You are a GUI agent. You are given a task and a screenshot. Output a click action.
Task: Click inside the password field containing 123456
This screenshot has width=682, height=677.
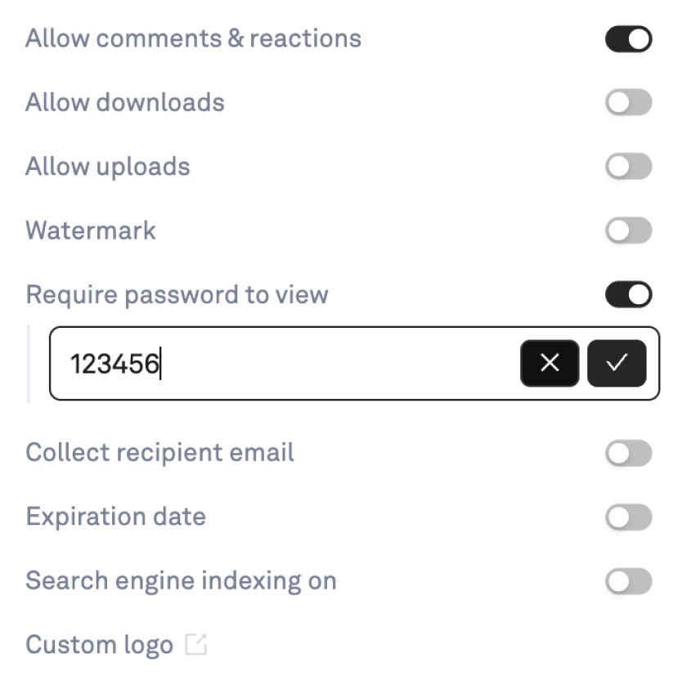pos(286,363)
